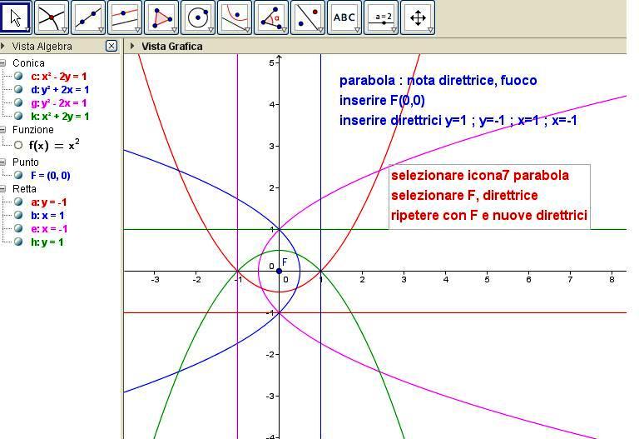
Task: Select line entry a: y = -1
Action: tap(49, 202)
